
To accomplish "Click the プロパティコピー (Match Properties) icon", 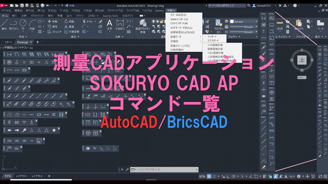I will pyautogui.click(x=219, y=27).
